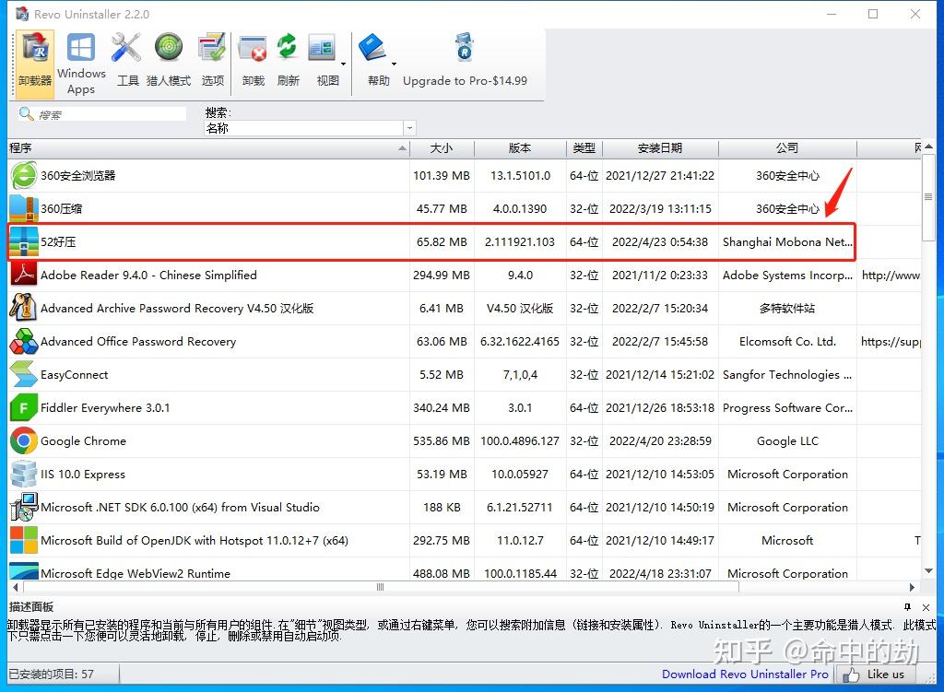Select Advanced Office Password Recovery icon
Viewport: 944px width, 692px height.
point(24,341)
